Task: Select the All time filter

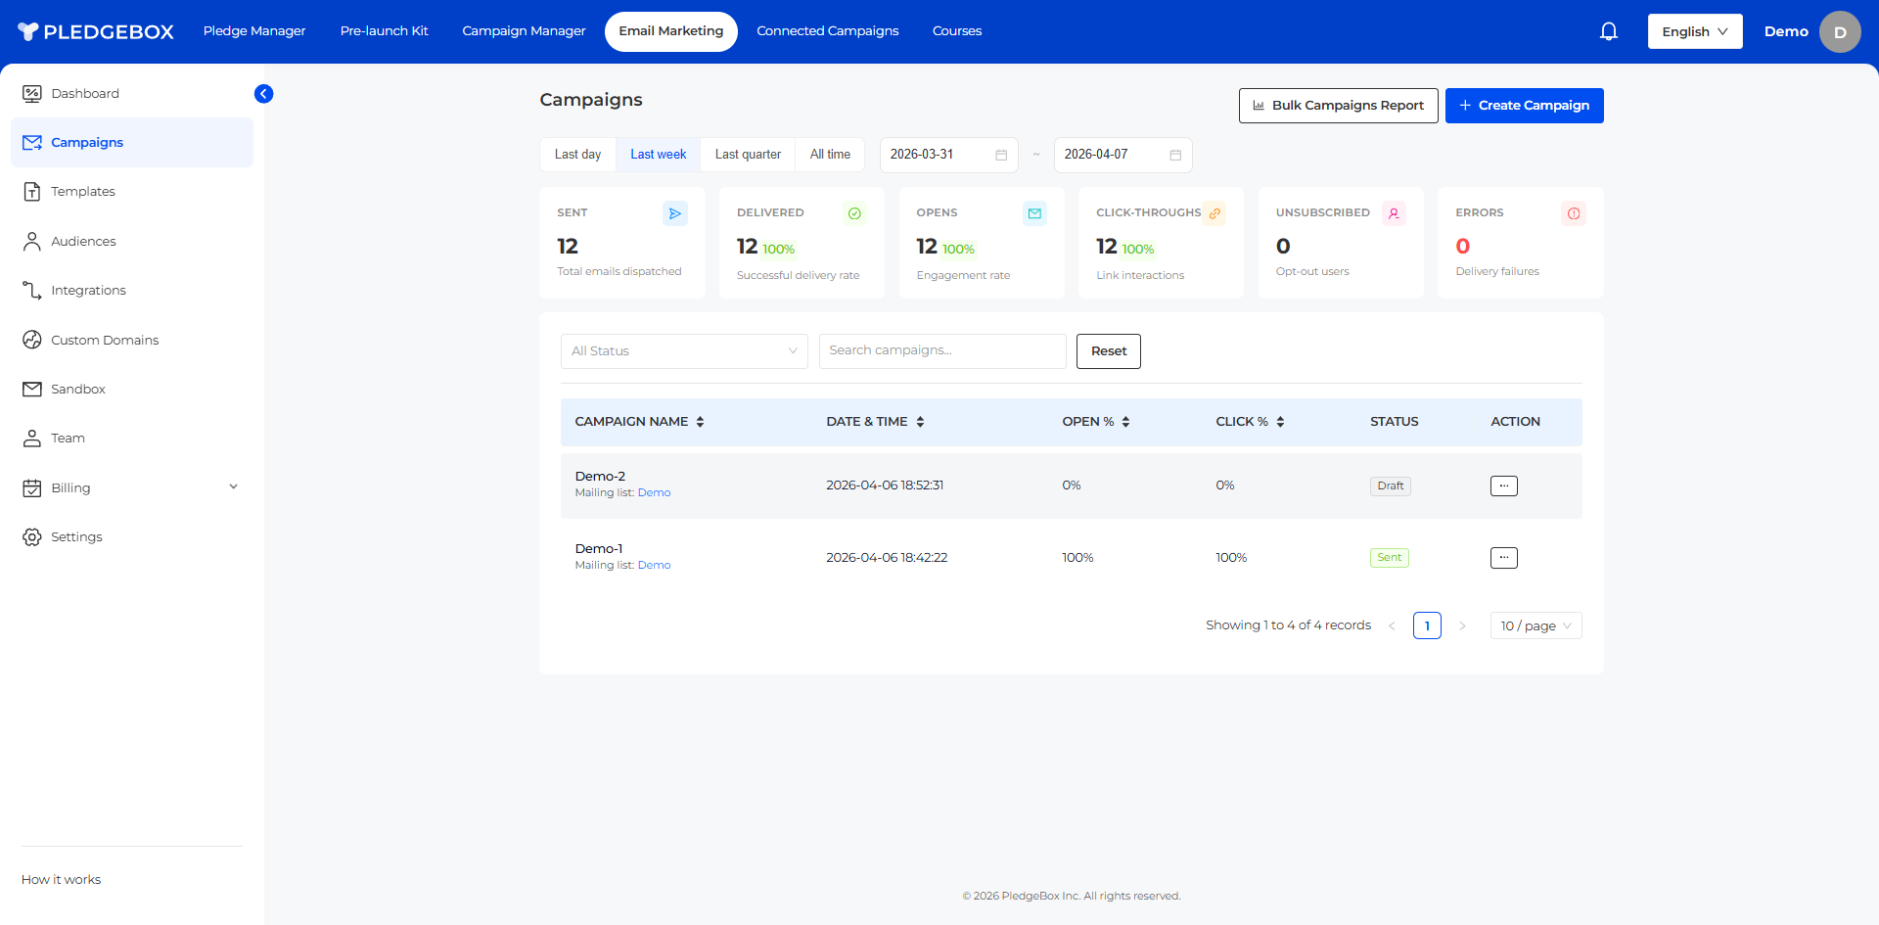Action: (x=830, y=155)
